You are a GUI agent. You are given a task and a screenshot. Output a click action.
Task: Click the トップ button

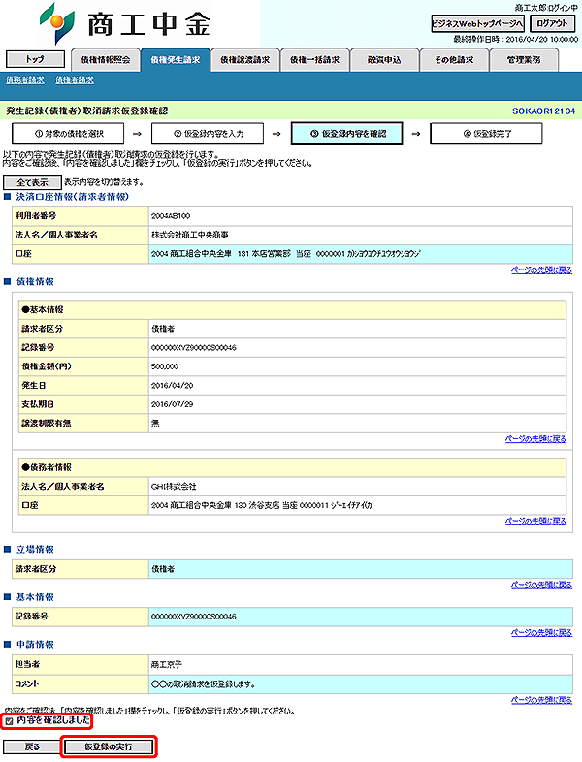(x=35, y=59)
